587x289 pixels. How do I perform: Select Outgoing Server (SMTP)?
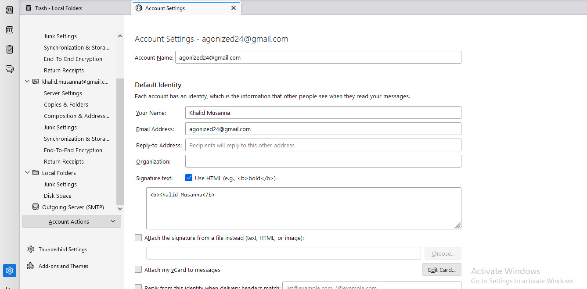73,207
